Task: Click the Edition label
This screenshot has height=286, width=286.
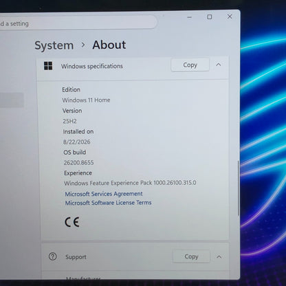Action: [x=71, y=89]
